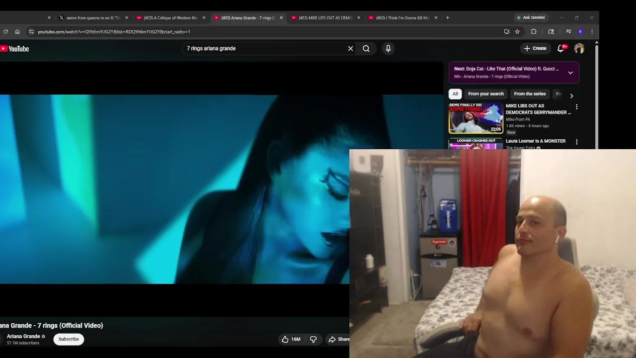Open Chrome profile R avatar

(x=580, y=31)
